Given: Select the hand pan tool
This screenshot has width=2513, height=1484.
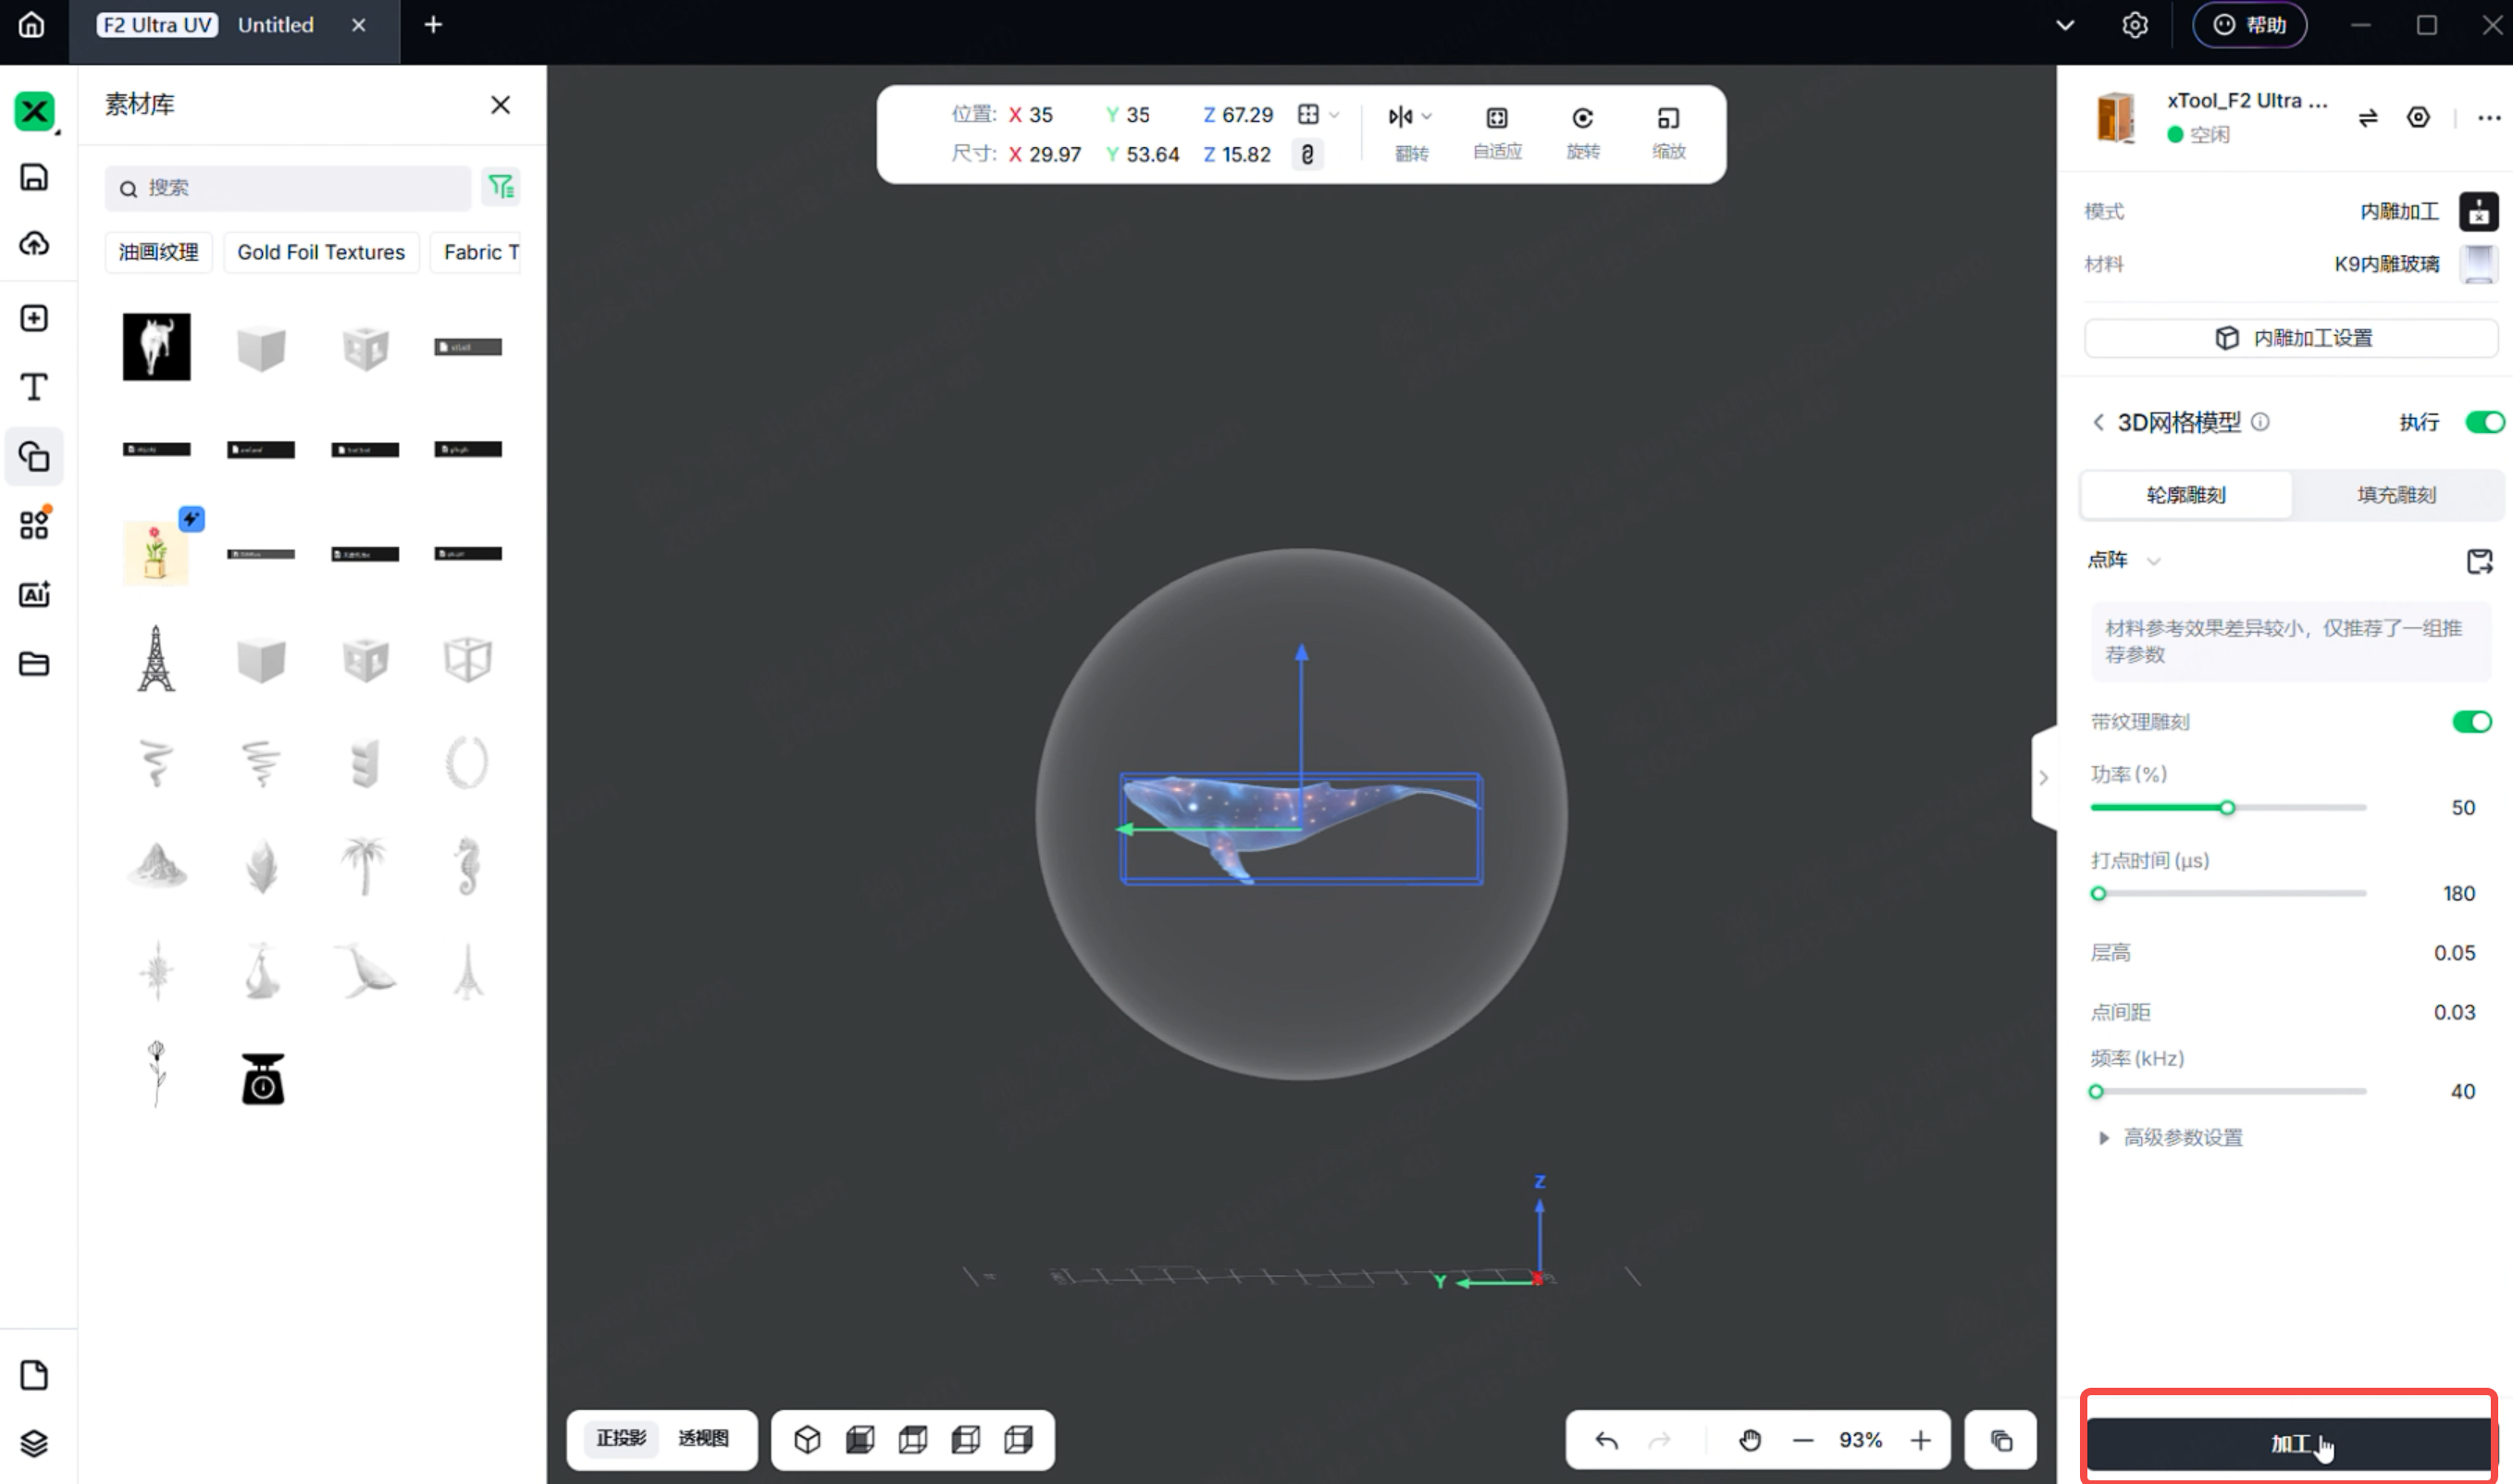Looking at the screenshot, I should 1750,1440.
